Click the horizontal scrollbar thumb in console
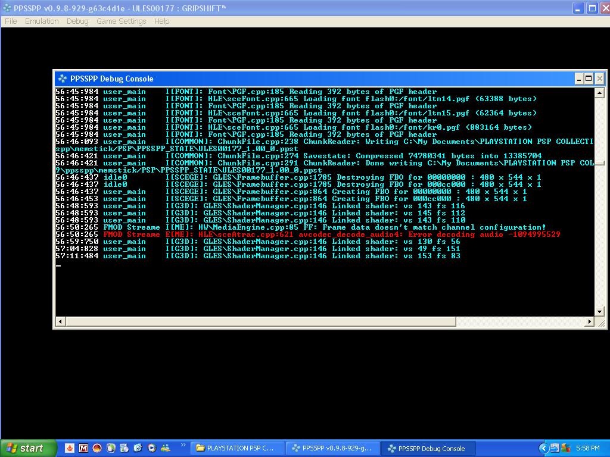This screenshot has height=457, width=610. 260,321
